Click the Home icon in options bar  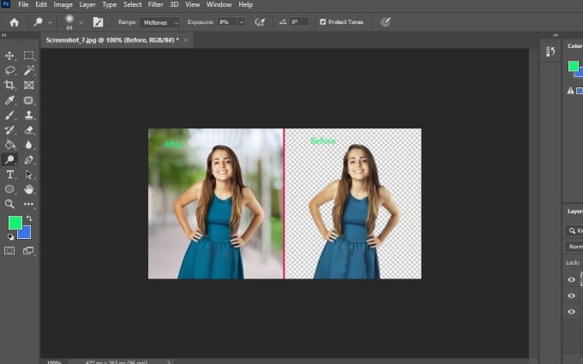(x=14, y=22)
